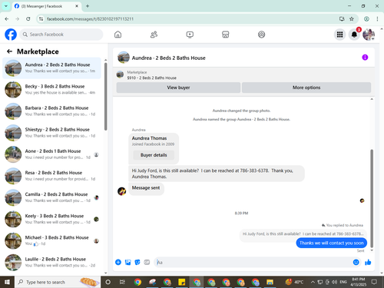Click the address bar URL

coord(90,19)
